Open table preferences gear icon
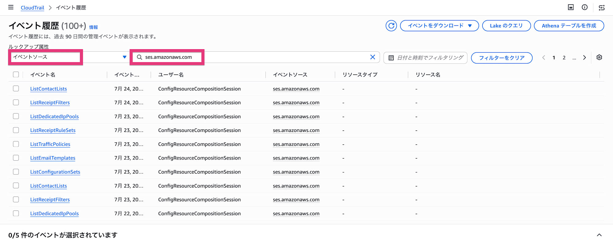 point(599,57)
